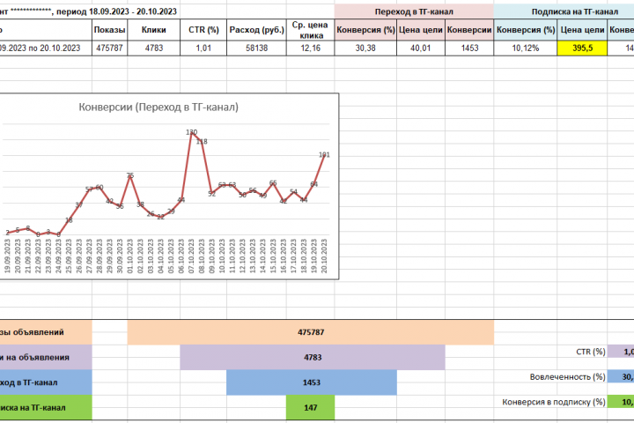Click the 101 data label at chart end
634x423 pixels.
[x=324, y=154]
